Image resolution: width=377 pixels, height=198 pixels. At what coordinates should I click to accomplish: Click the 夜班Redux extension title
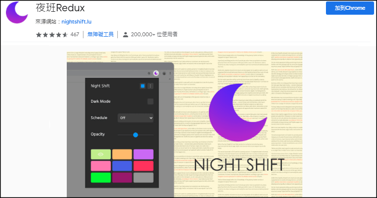(60, 8)
